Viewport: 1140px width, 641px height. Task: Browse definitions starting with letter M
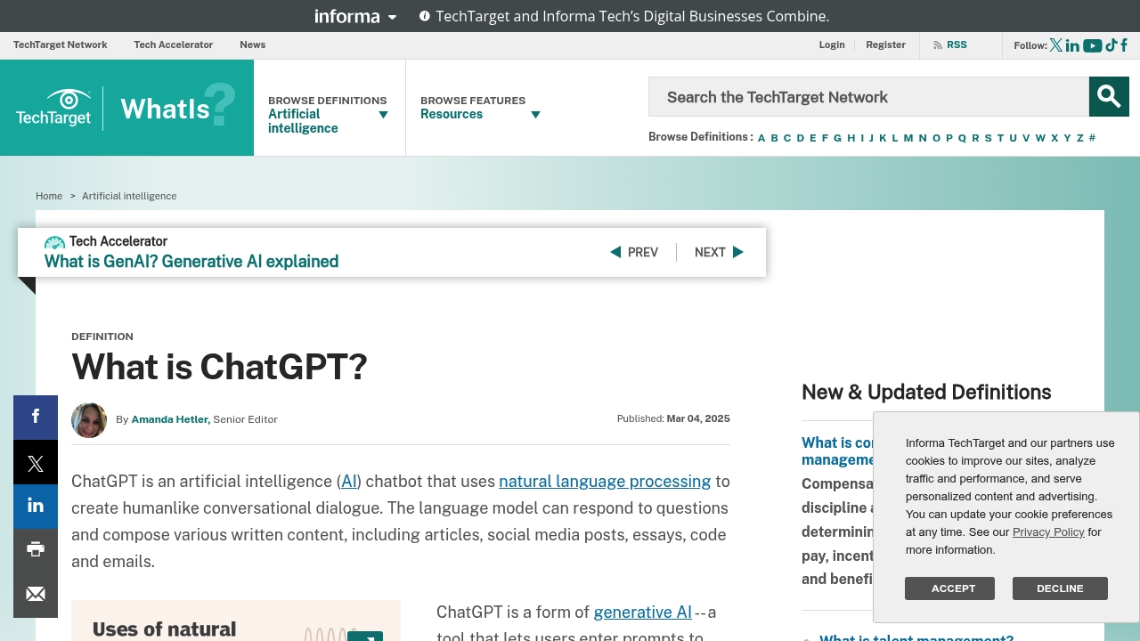pyautogui.click(x=908, y=138)
